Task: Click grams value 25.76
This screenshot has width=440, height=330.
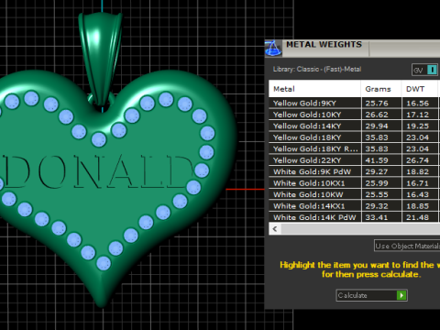Action: pyautogui.click(x=377, y=104)
